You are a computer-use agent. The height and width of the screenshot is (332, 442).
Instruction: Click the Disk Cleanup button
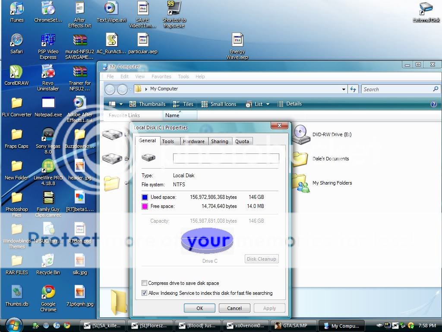tap(262, 259)
